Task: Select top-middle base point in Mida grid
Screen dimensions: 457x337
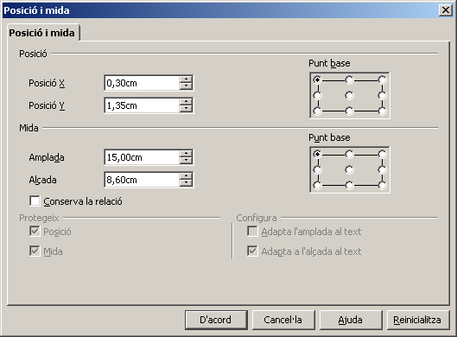Action: (349, 154)
